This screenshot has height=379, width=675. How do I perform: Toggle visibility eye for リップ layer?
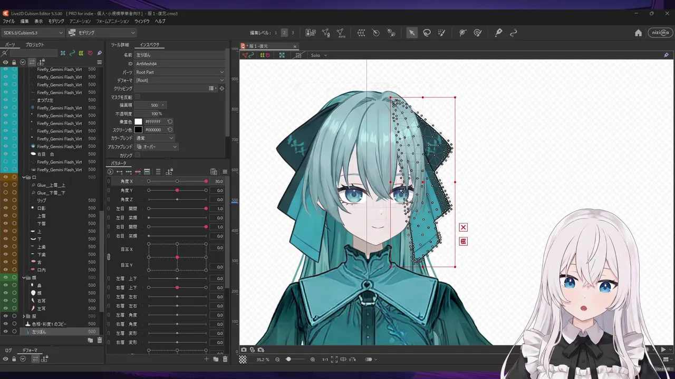[x=6, y=201]
